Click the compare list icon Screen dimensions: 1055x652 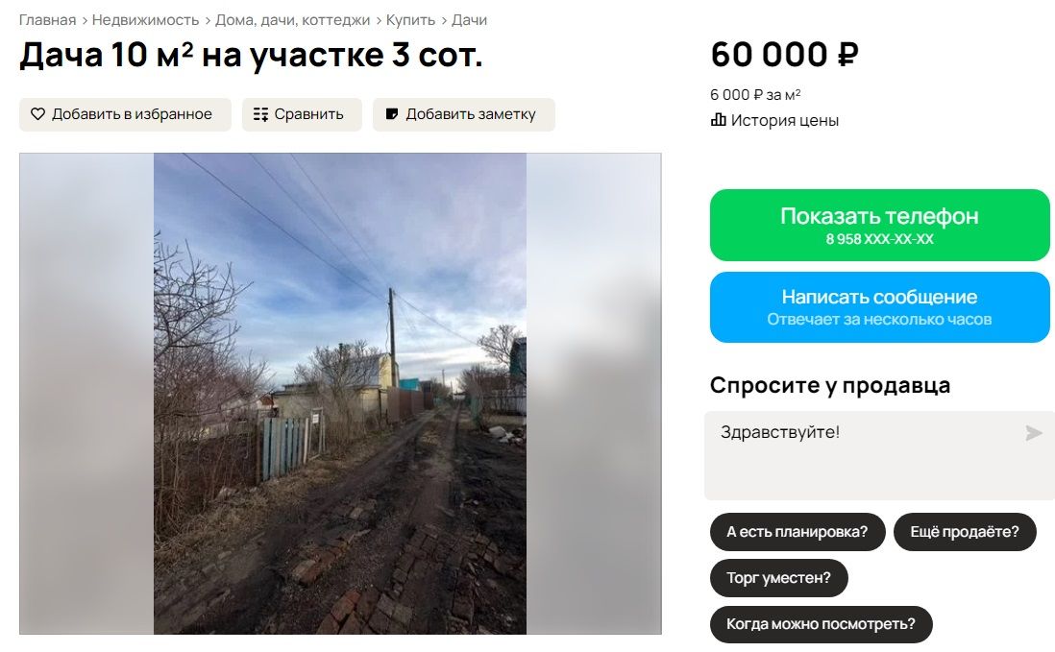[260, 114]
